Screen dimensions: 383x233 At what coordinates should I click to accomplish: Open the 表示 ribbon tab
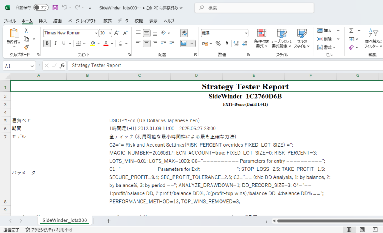pyautogui.click(x=153, y=21)
